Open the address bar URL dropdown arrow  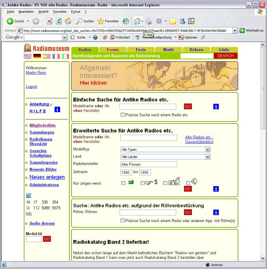tap(235, 30)
